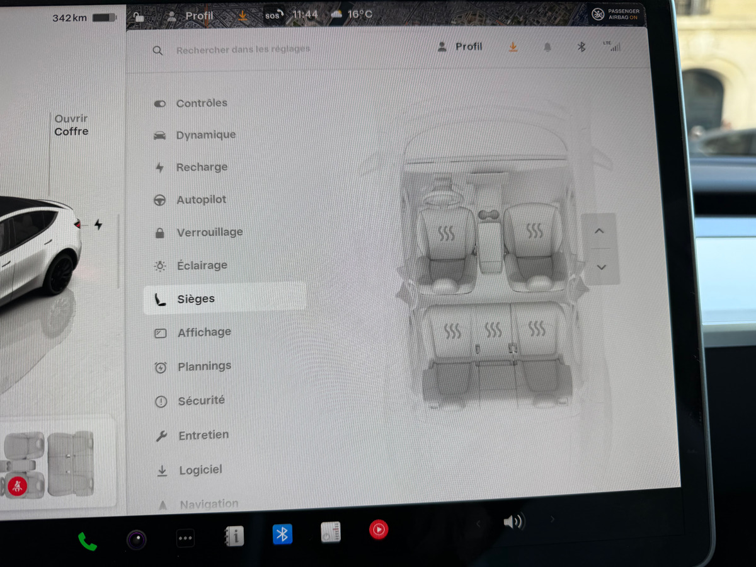The height and width of the screenshot is (567, 756).
Task: Tap the blue Bluetooth app icon
Action: [282, 534]
